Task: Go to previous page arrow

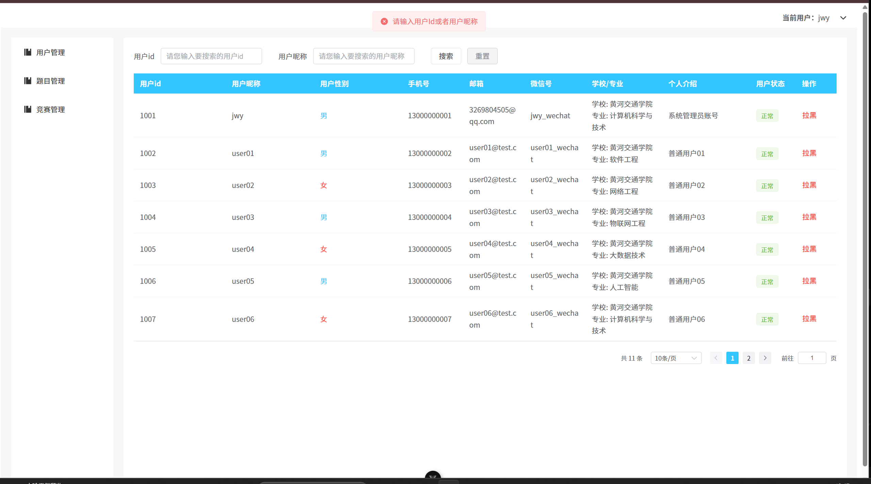Action: [716, 358]
